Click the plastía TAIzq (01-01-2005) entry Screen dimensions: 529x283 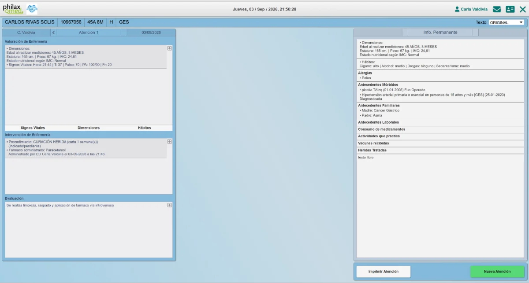click(392, 90)
